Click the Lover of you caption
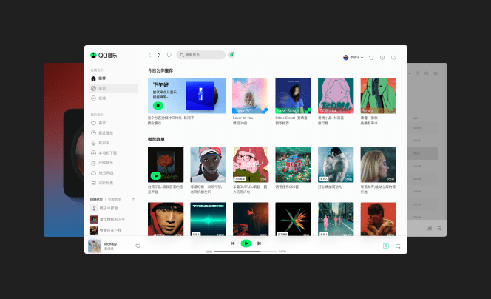491x299 pixels. 243,118
